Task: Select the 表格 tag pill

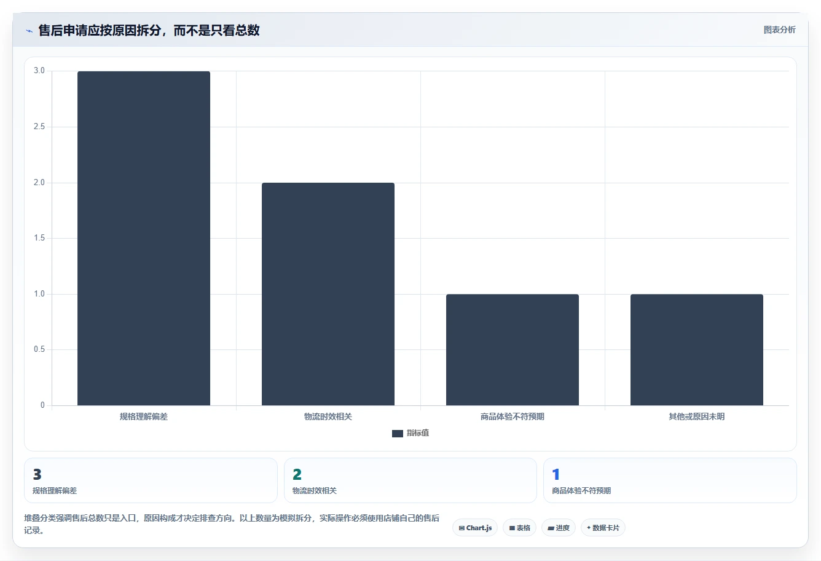Action: pos(519,528)
